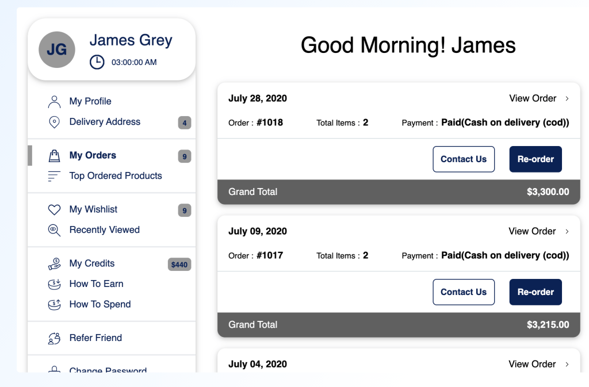View order #1018 details
This screenshot has width=589, height=387.
(532, 98)
